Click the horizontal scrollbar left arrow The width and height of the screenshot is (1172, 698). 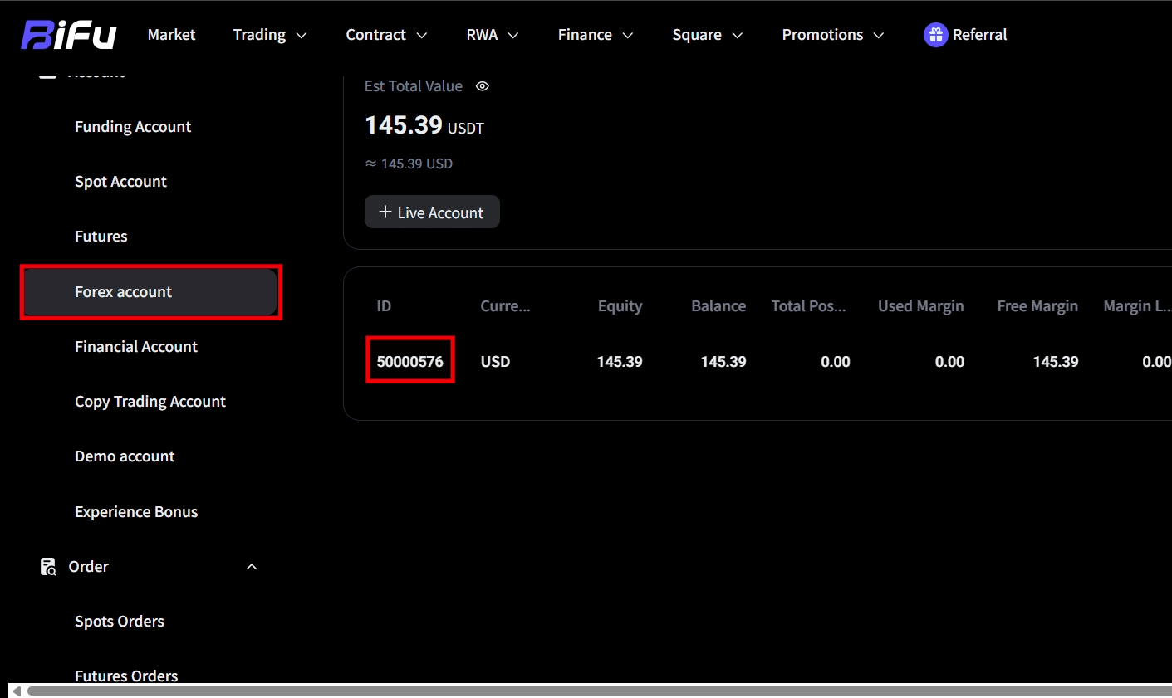[x=16, y=691]
